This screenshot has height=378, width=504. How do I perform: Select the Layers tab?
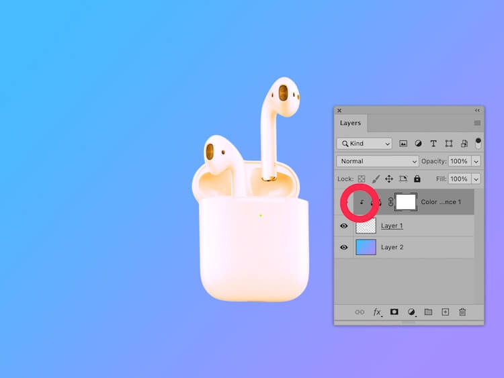coord(350,124)
